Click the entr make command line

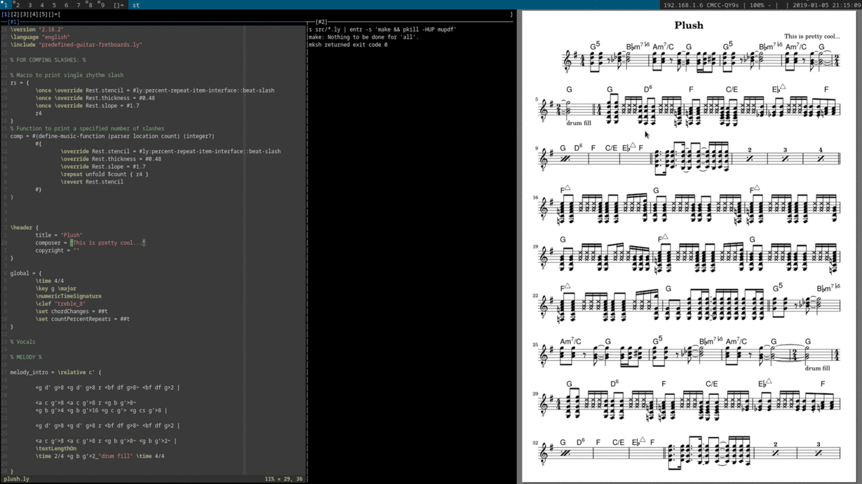tap(382, 29)
